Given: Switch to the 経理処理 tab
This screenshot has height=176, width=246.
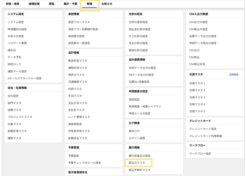Looking at the screenshot, I should [x=34, y=4].
